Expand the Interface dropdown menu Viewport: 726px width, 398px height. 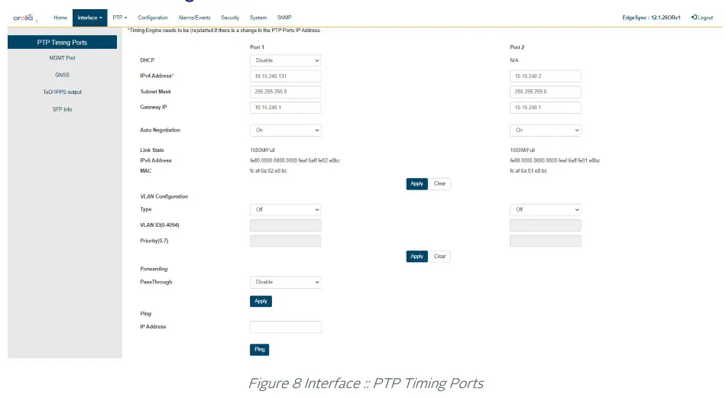90,18
